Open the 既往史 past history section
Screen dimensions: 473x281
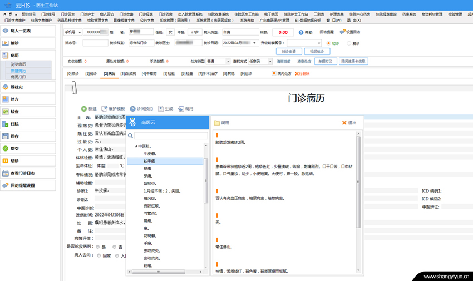click(28, 87)
